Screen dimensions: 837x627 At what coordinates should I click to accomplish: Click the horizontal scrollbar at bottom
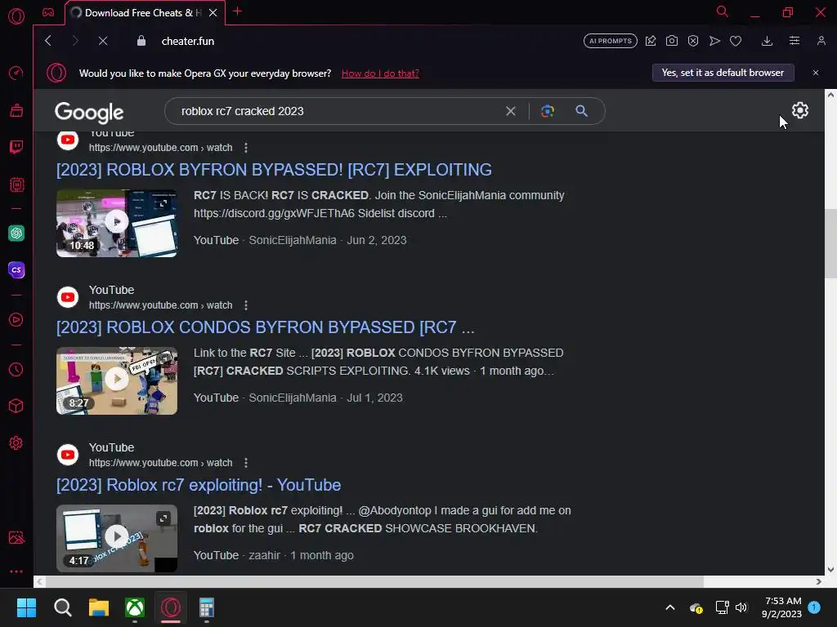click(x=374, y=581)
